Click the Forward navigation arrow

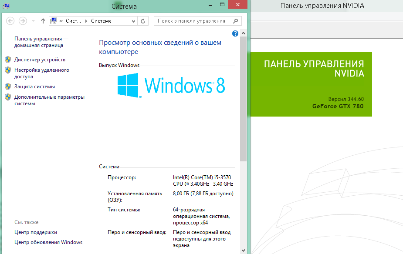click(23, 21)
